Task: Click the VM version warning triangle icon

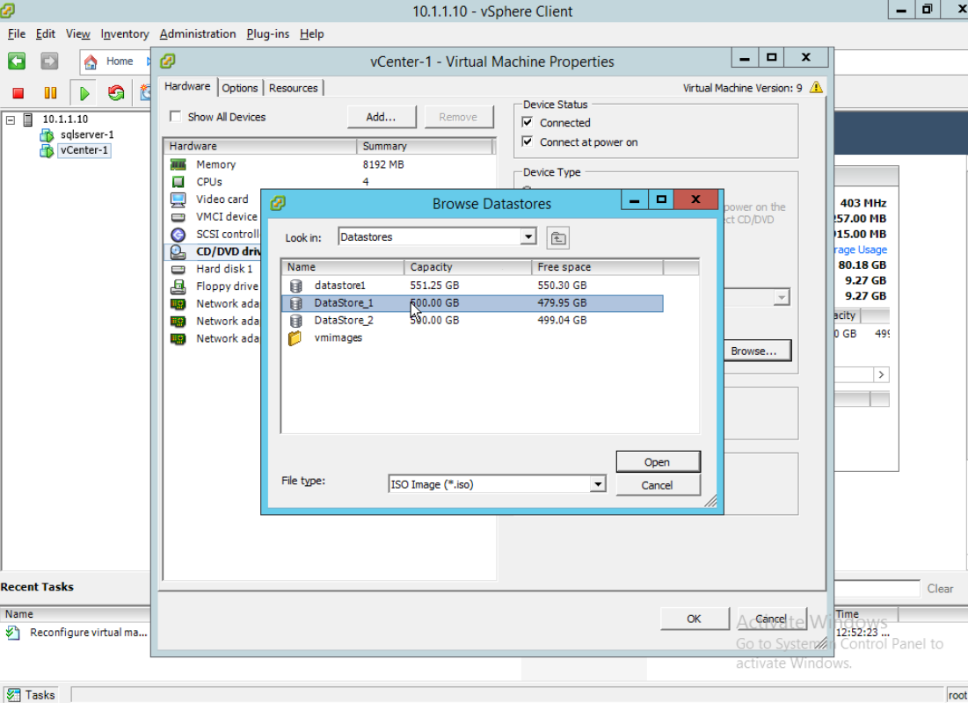Action: tap(816, 87)
